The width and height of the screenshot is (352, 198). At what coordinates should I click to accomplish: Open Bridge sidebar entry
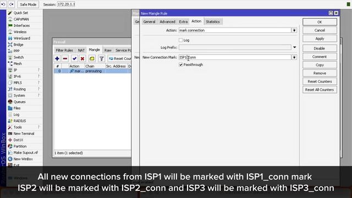click(x=18, y=45)
